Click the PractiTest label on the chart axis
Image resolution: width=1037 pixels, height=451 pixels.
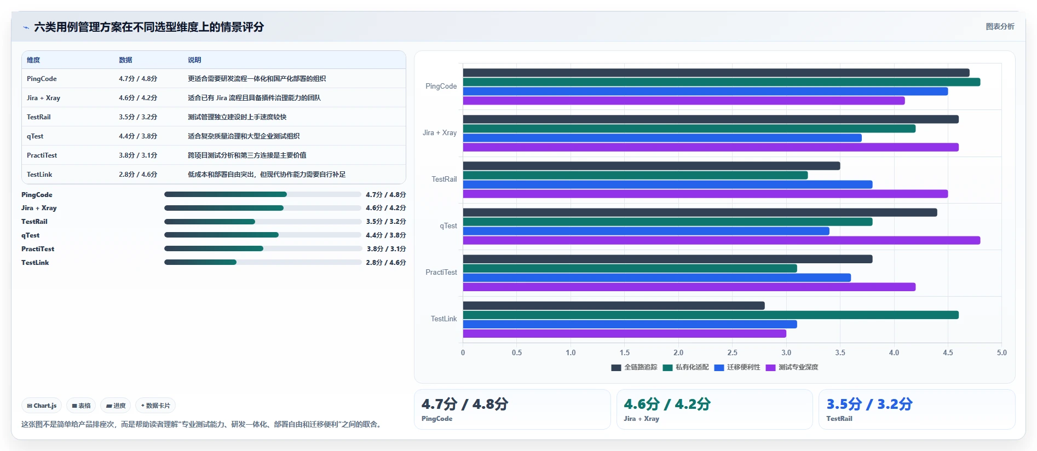(x=441, y=273)
